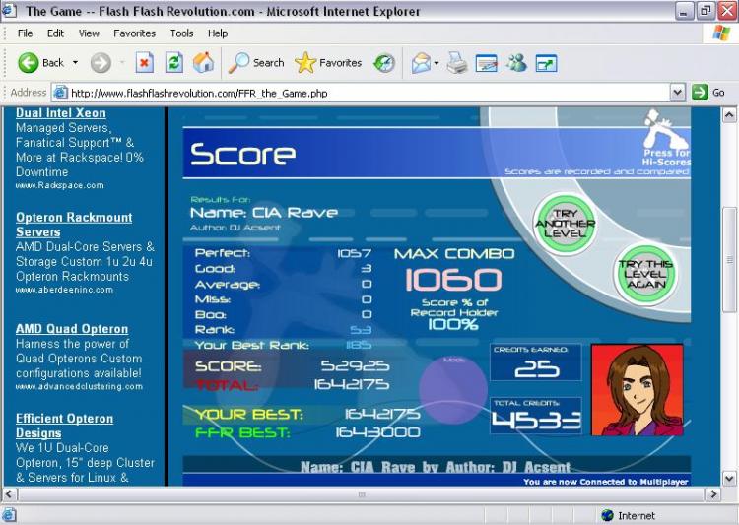739x525 pixels.
Task: Click the Total Credits 4533 box
Action: pyautogui.click(x=535, y=416)
